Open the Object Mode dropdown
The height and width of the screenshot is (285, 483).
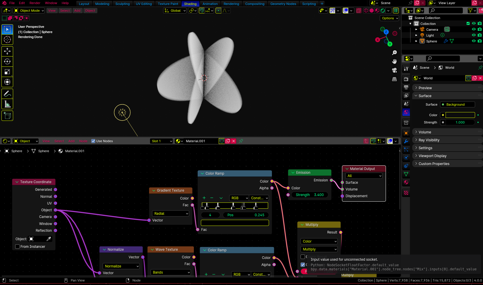coord(29,11)
